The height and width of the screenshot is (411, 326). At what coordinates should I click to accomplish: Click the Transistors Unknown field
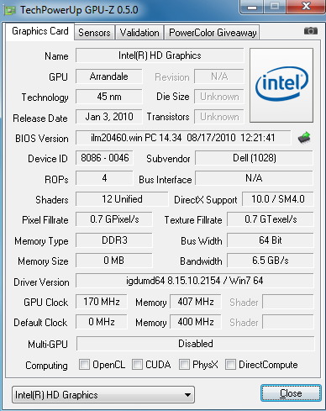click(x=219, y=117)
